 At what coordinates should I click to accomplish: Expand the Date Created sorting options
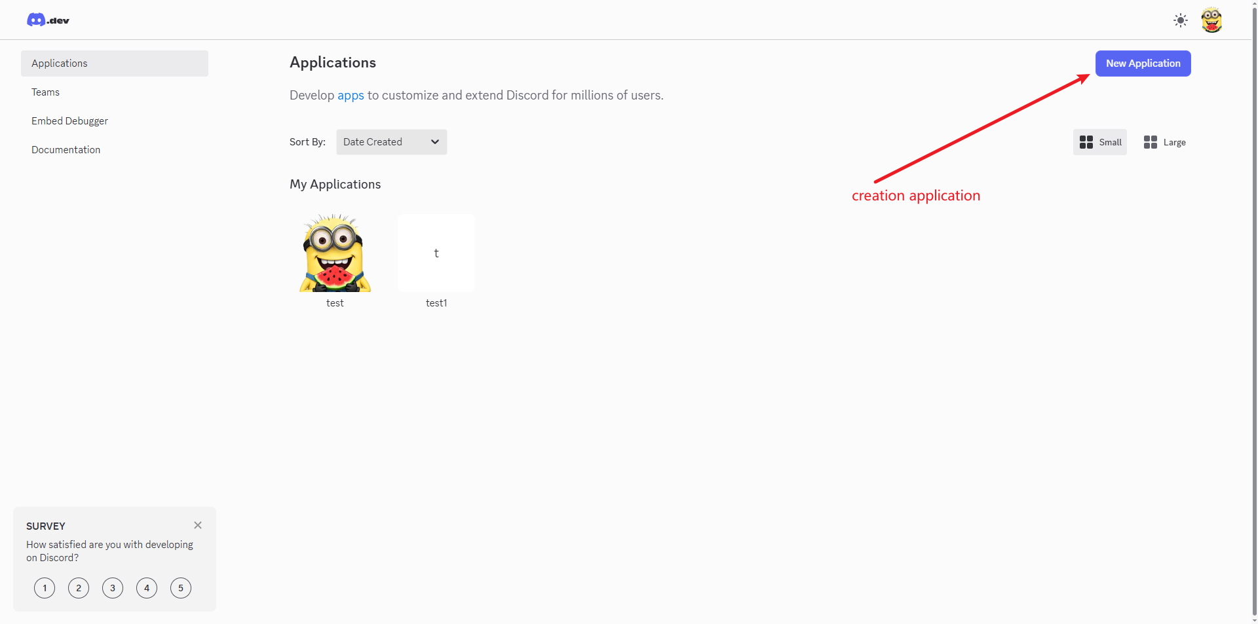click(x=391, y=141)
